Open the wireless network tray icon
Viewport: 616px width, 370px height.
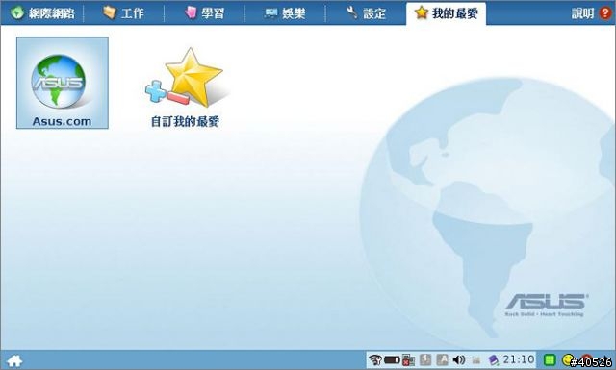(x=374, y=359)
